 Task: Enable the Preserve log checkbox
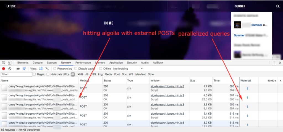click(55, 69)
